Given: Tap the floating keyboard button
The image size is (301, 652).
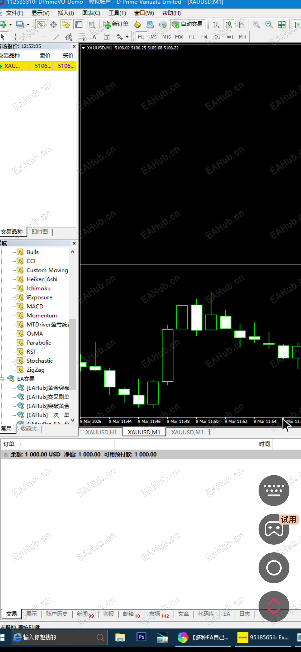Looking at the screenshot, I should (274, 490).
